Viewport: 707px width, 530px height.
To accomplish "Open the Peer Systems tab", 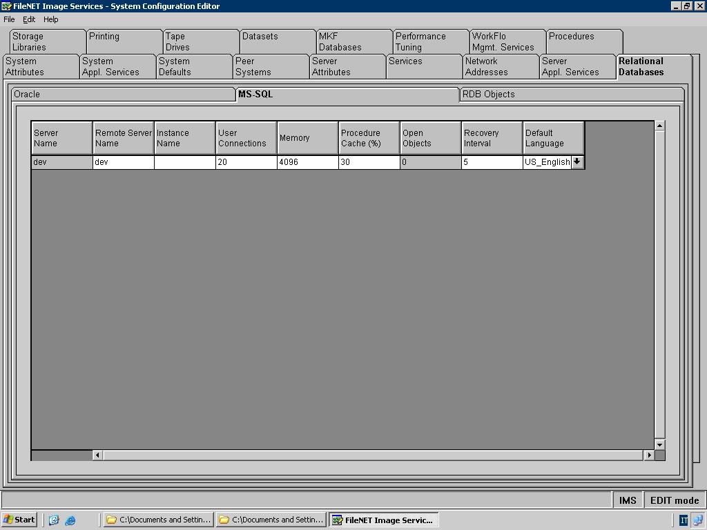I will 271,67.
